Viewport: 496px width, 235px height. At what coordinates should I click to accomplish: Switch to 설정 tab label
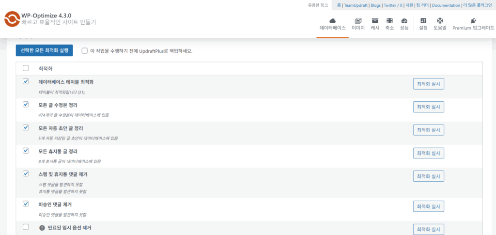pyautogui.click(x=423, y=28)
